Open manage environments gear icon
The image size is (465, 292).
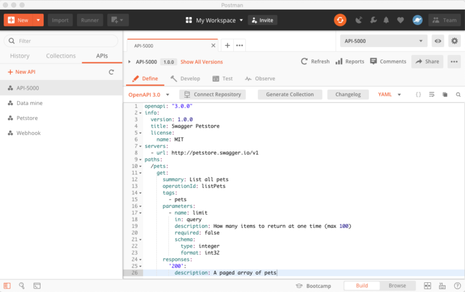coord(454,41)
